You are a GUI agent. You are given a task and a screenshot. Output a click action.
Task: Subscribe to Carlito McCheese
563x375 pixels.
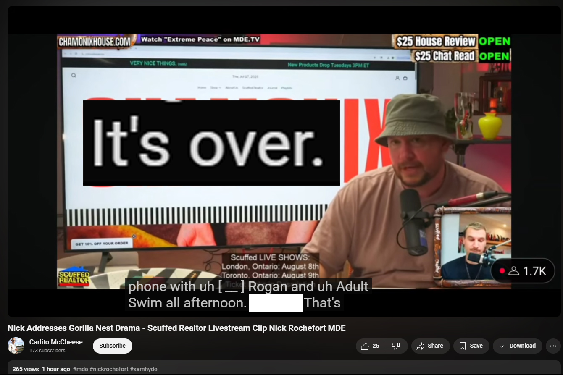pos(113,346)
